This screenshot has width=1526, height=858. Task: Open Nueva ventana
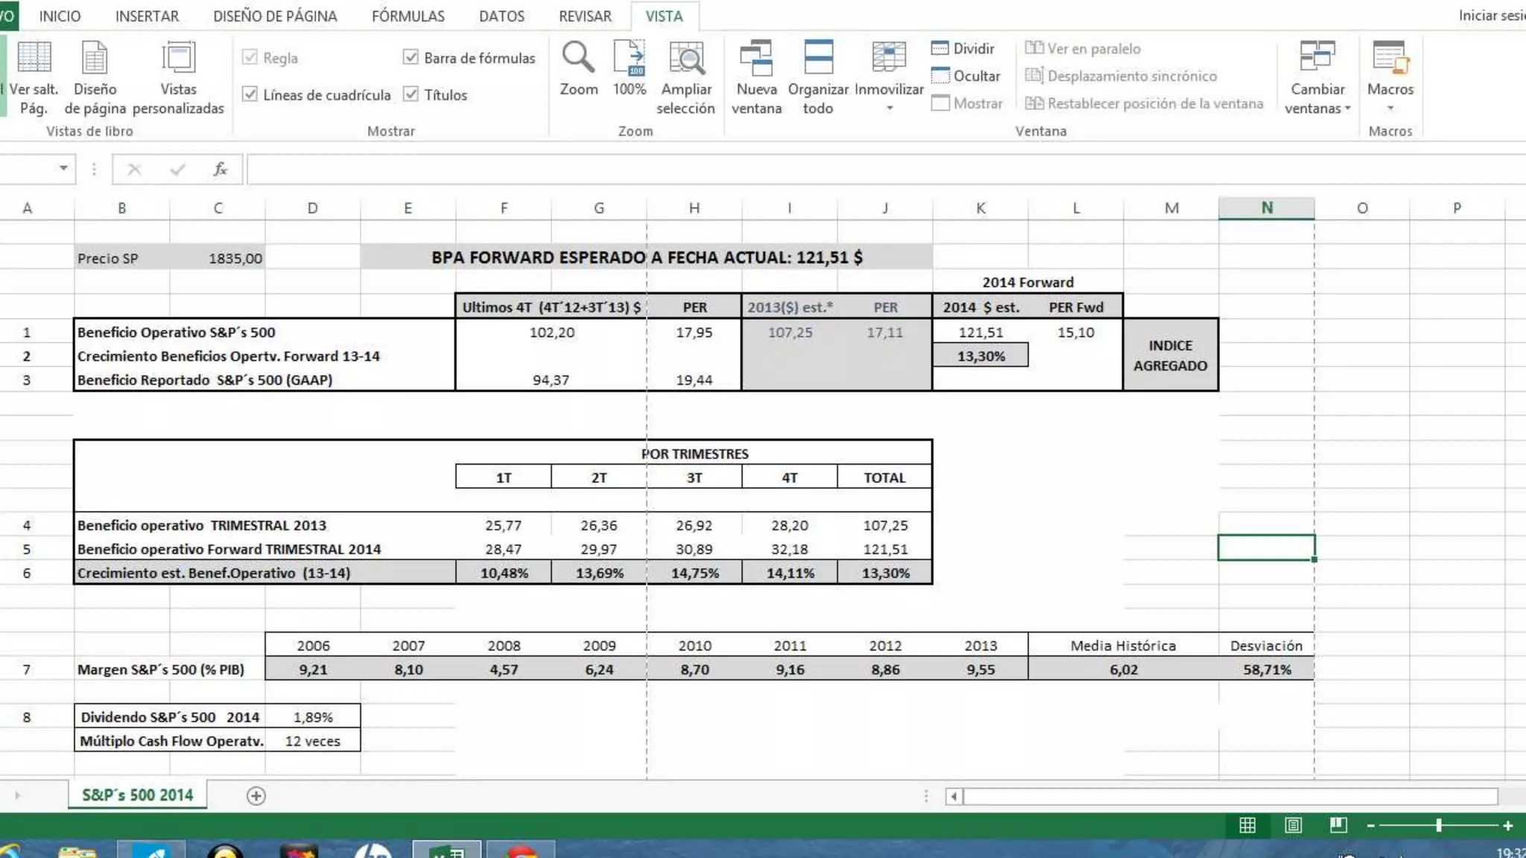[x=756, y=60]
